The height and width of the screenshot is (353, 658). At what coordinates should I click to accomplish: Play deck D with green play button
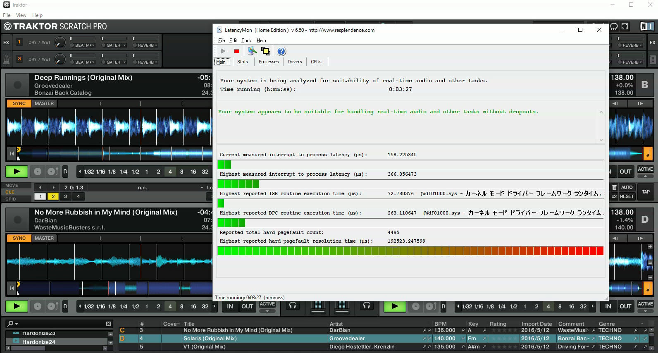coord(395,306)
